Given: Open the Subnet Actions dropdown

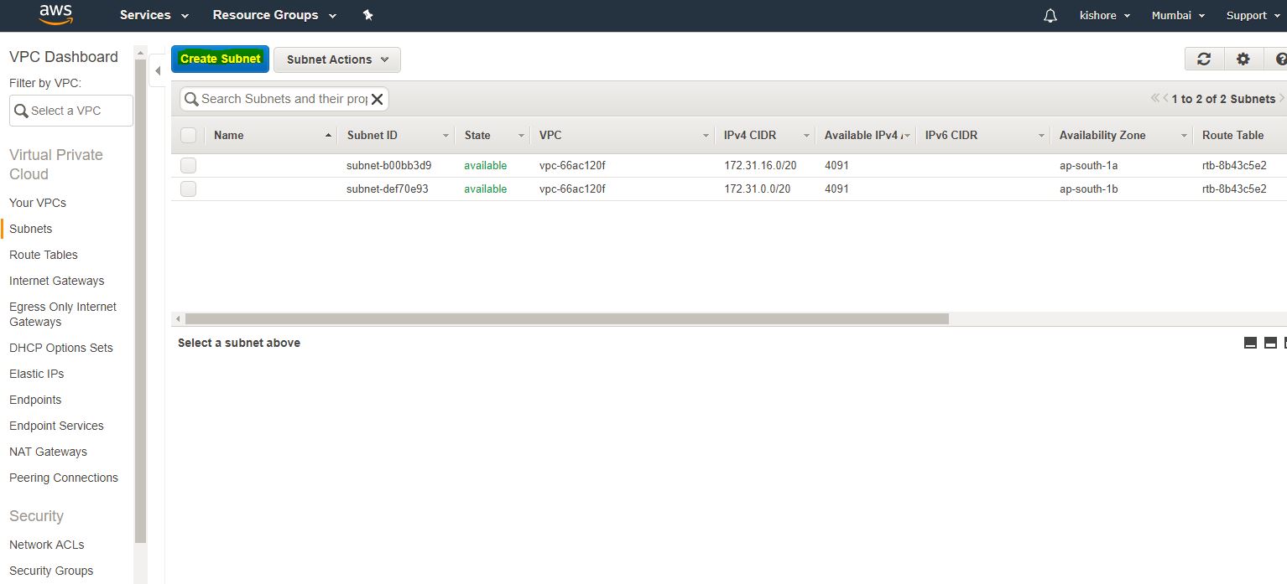Looking at the screenshot, I should (337, 59).
